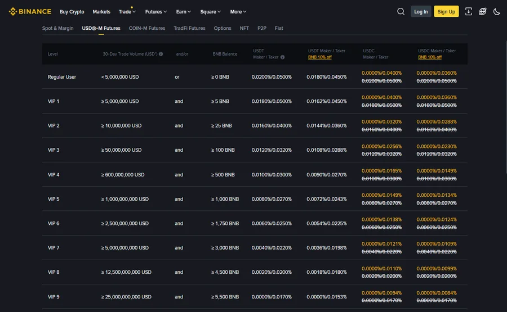
Task: Click the '≥ 10,000,000 USD' volume cell
Action: point(121,125)
